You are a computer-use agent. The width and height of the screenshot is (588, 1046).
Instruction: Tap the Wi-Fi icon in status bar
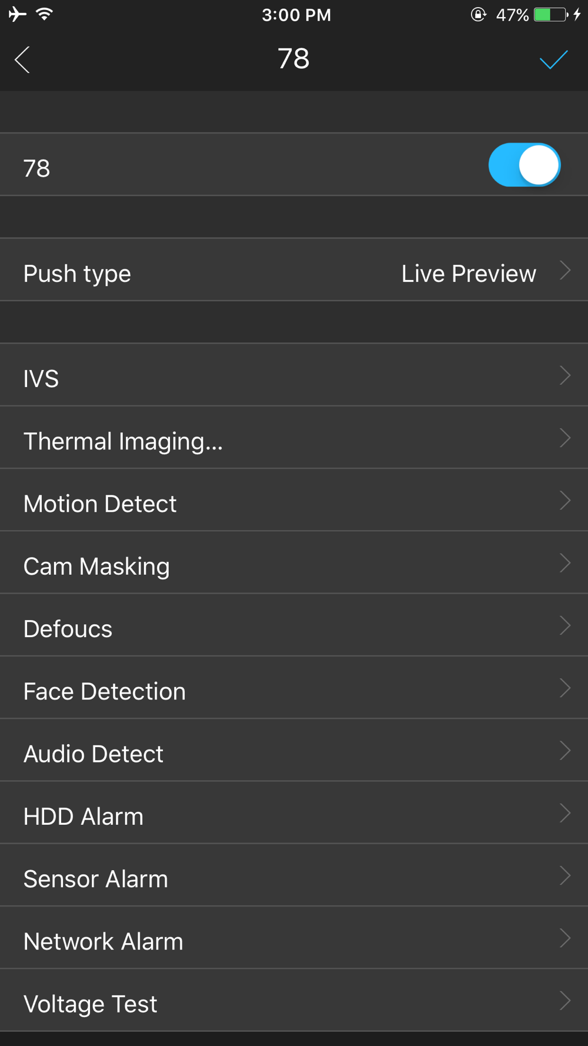[44, 14]
